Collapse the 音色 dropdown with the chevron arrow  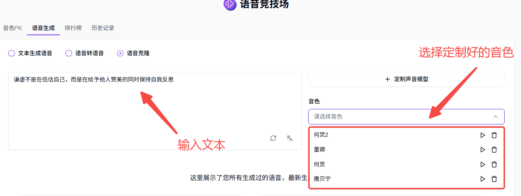pos(495,117)
